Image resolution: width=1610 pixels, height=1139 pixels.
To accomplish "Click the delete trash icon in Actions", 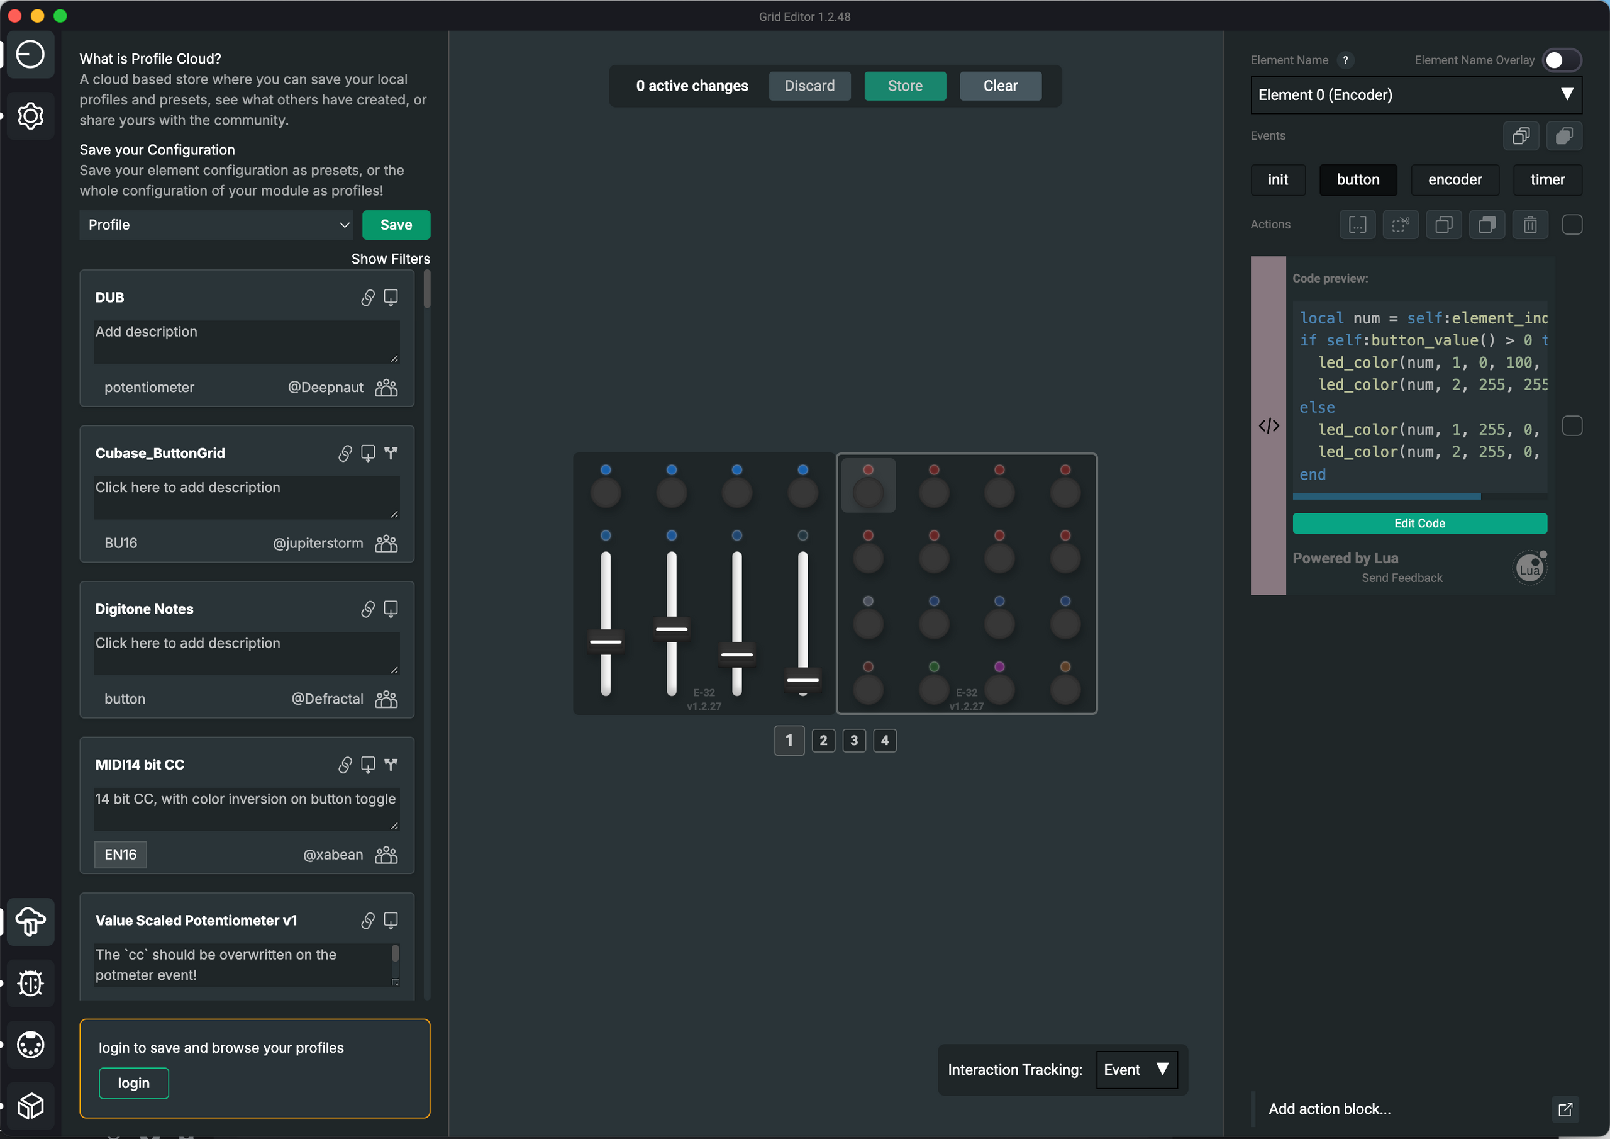I will (1530, 225).
